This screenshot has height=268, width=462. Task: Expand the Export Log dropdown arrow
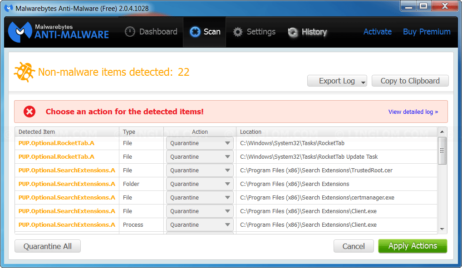coord(364,83)
